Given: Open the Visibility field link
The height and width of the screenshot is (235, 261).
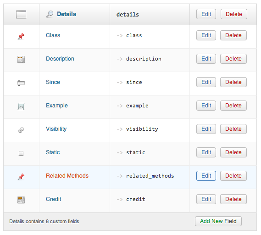Looking at the screenshot, I should point(56,129).
